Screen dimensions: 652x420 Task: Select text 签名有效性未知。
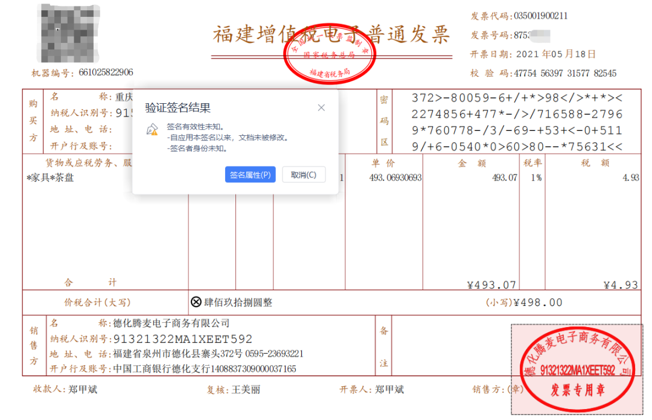(x=196, y=126)
